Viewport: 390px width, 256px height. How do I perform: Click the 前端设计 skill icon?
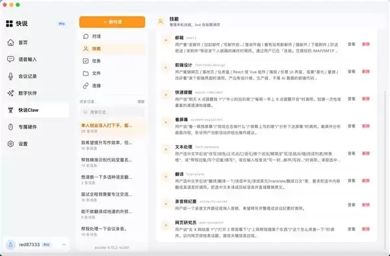click(166, 68)
